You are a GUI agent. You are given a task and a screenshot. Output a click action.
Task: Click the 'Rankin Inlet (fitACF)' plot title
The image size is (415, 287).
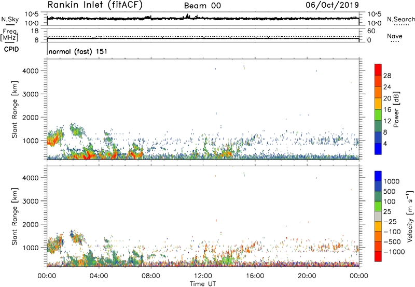tap(95, 5)
